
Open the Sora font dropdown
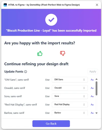(x=70, y=96)
